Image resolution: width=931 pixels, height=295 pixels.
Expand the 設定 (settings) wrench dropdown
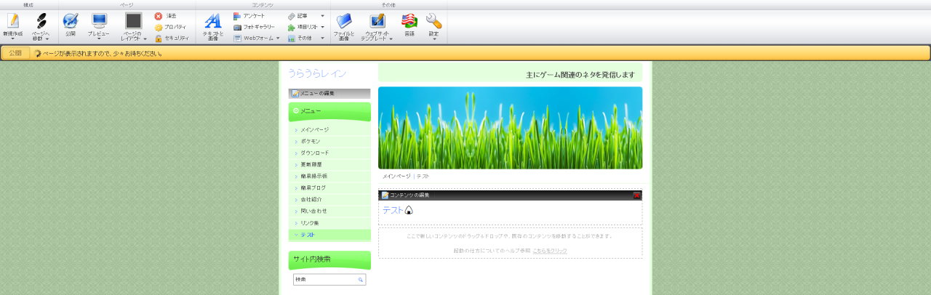click(x=434, y=39)
